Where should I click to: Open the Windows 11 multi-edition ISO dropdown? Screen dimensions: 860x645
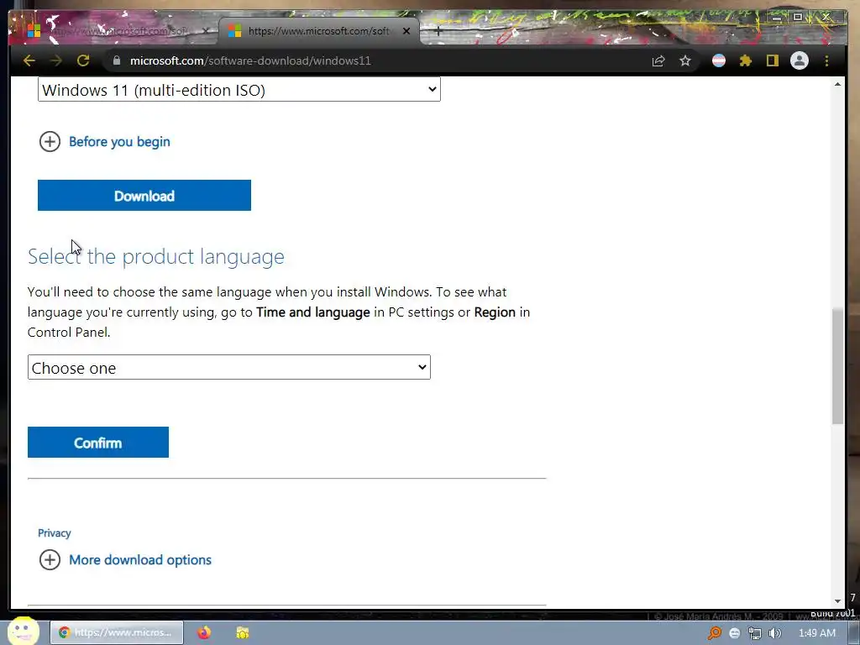pyautogui.click(x=239, y=89)
